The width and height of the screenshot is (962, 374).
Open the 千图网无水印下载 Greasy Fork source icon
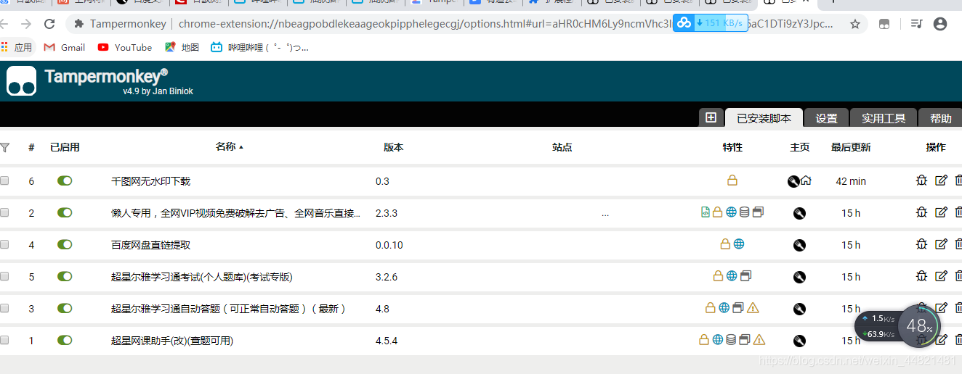coord(793,181)
